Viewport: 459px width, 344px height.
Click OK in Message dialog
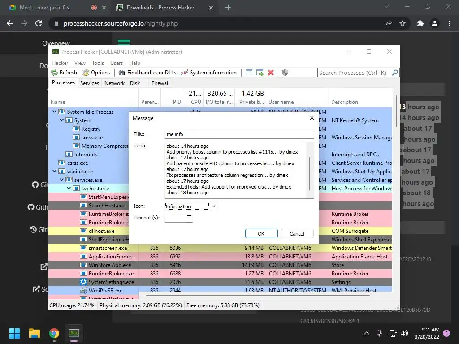pos(261,234)
